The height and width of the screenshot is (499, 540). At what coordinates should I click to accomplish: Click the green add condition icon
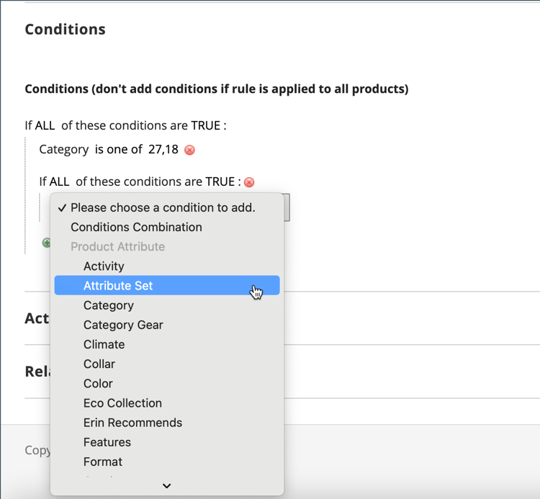tap(47, 243)
